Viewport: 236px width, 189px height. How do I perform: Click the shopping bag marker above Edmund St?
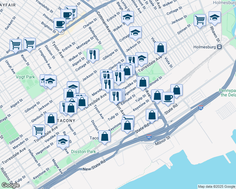coord(143,82)
